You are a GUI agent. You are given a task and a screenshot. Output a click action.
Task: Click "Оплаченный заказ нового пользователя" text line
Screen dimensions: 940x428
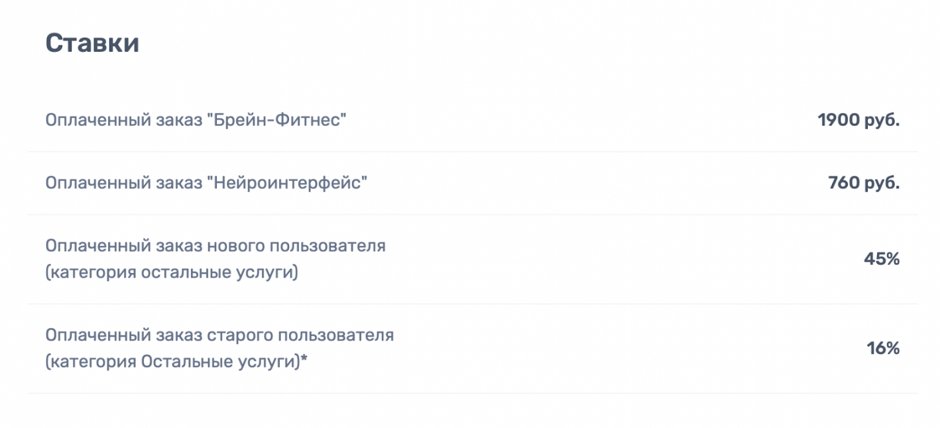click(215, 246)
